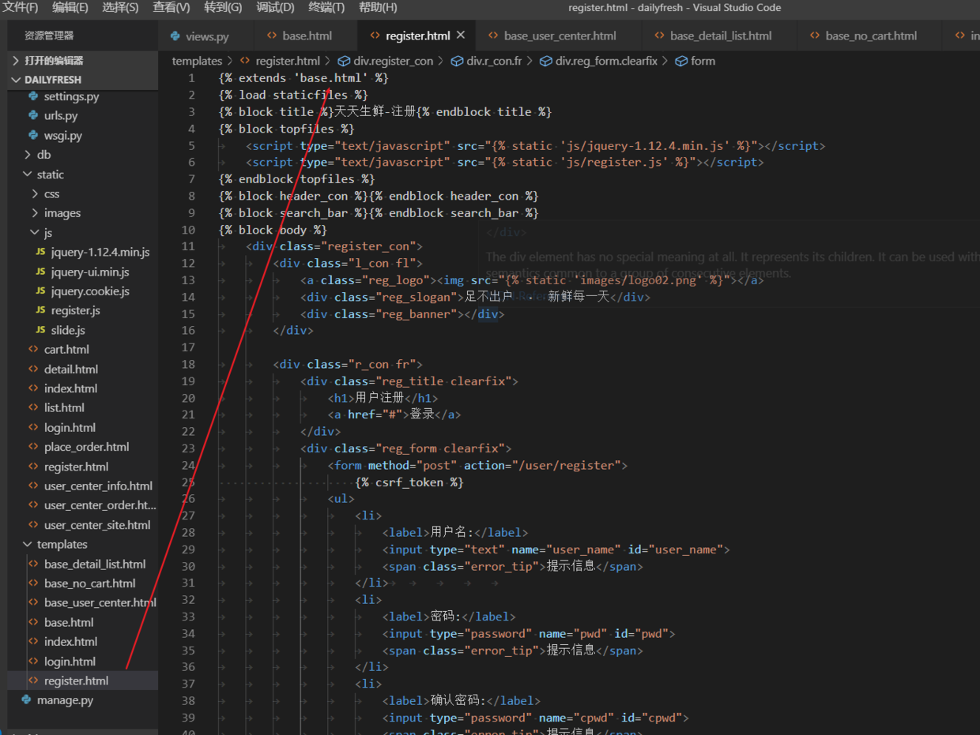
Task: Click div.reg_form.clearfix breadcrumb
Action: click(x=606, y=61)
